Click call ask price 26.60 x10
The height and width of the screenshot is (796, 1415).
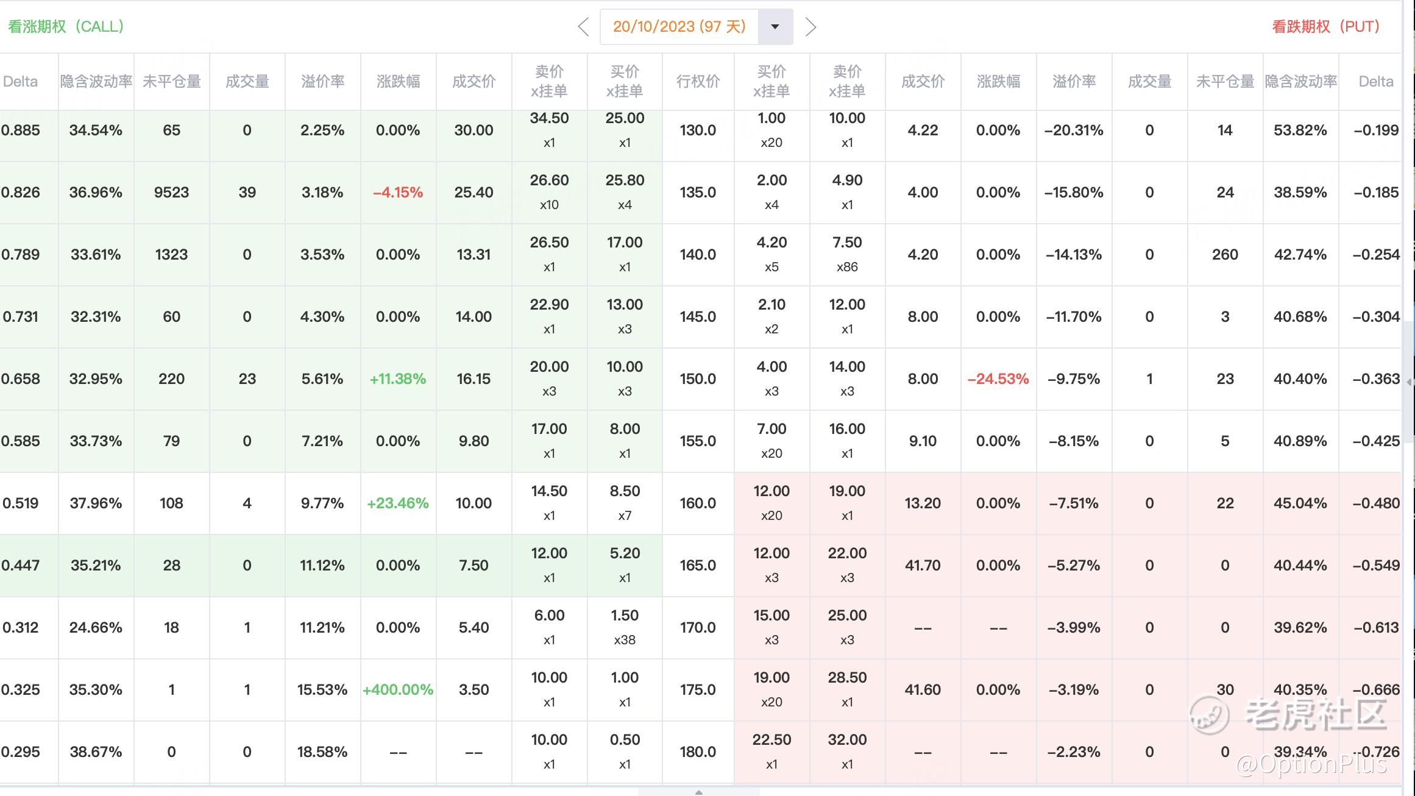point(549,191)
